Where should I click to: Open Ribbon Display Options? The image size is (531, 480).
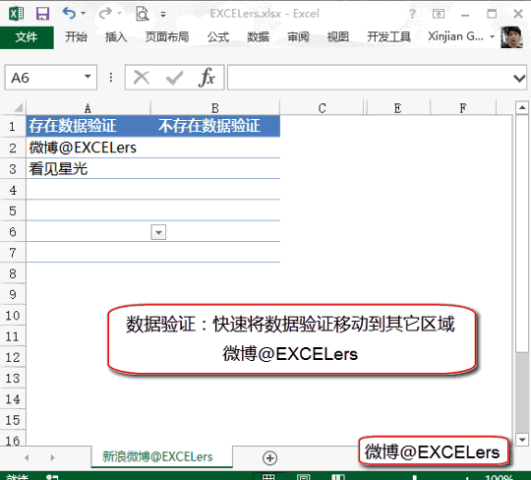[439, 14]
